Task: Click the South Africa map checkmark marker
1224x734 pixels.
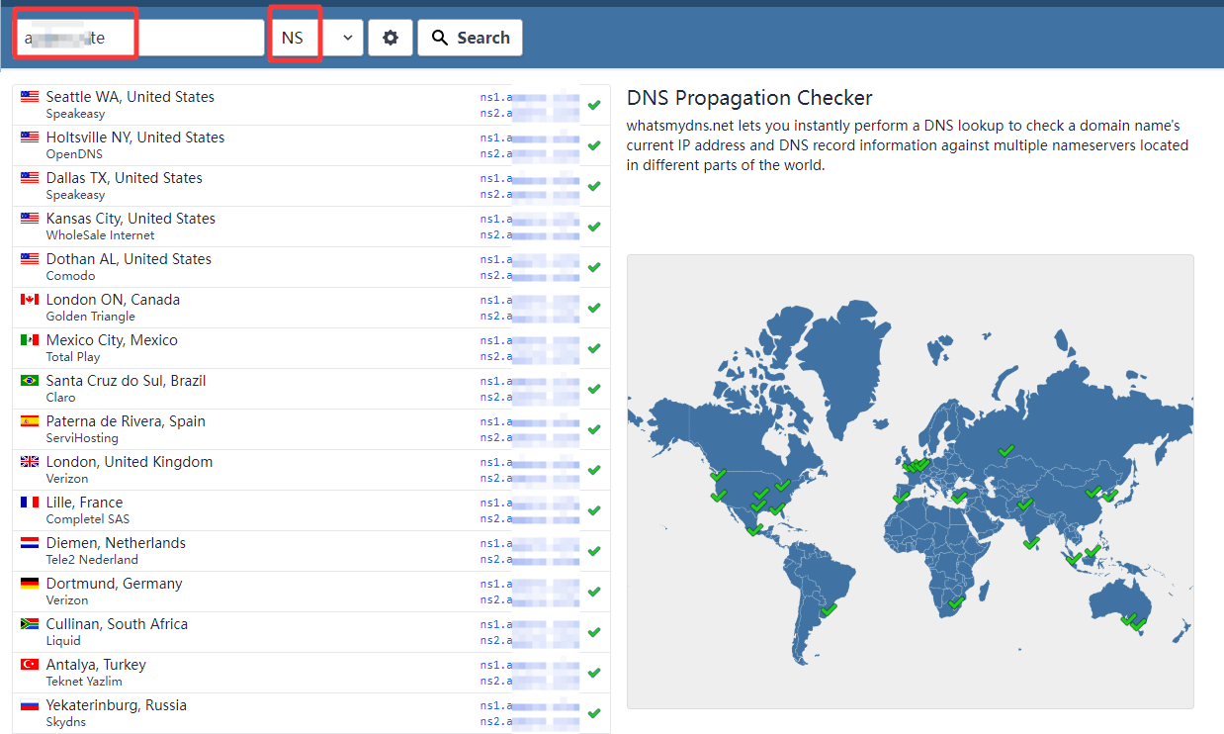Action: point(956,601)
